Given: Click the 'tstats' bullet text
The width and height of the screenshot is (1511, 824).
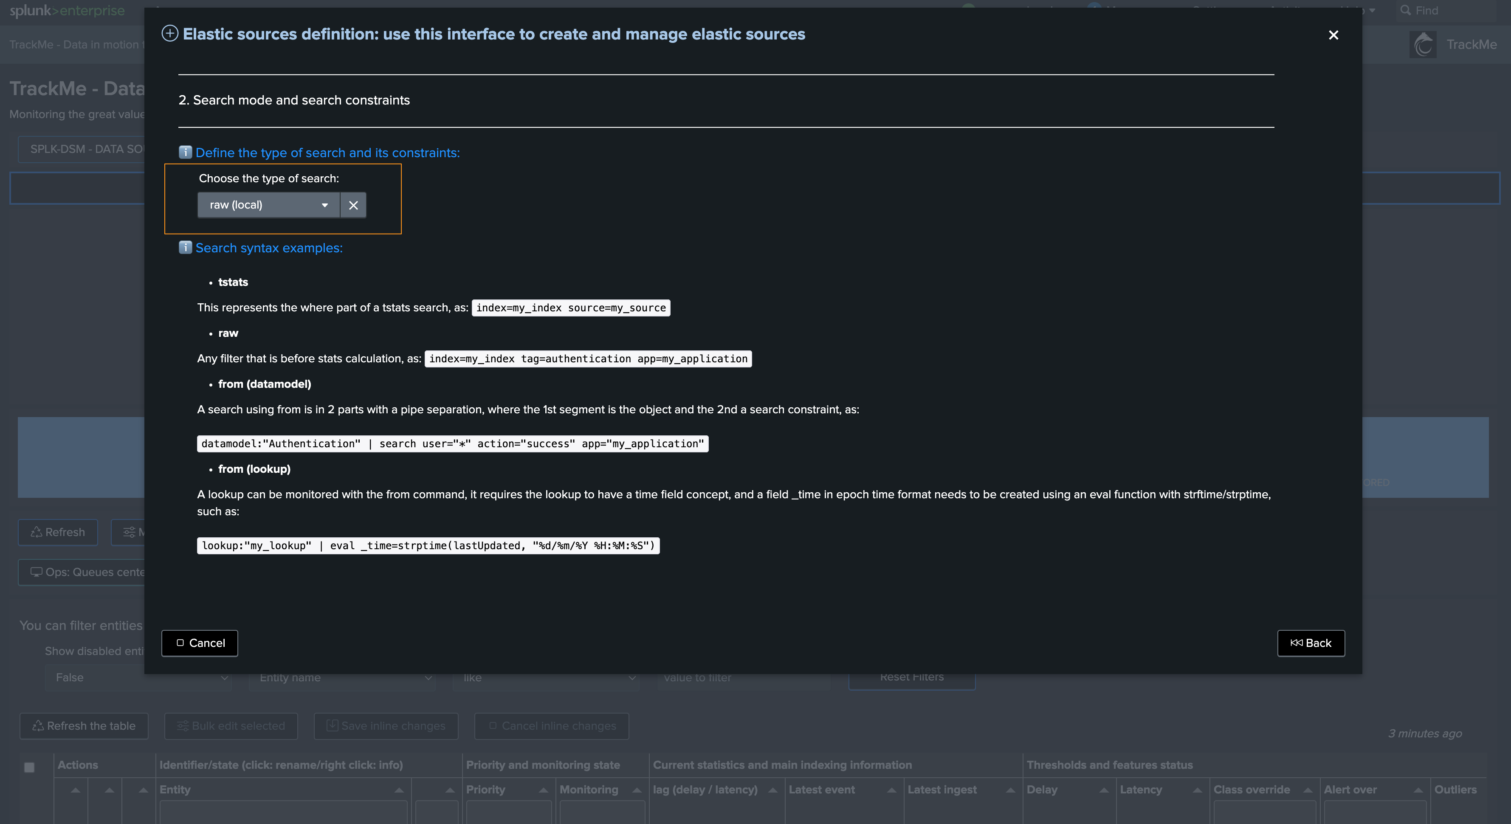Looking at the screenshot, I should click(x=233, y=282).
